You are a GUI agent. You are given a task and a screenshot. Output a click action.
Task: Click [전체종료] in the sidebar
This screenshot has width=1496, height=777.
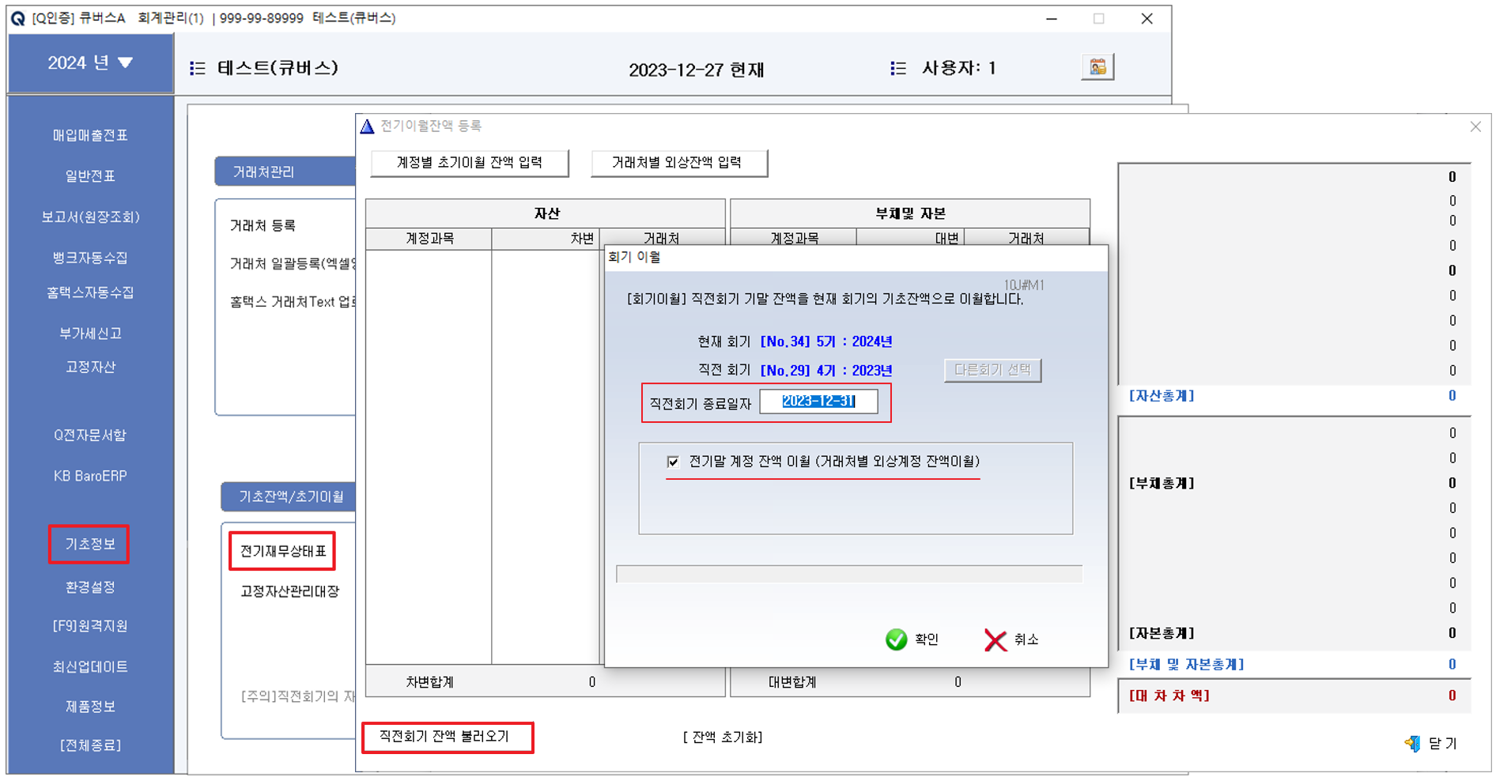90,745
